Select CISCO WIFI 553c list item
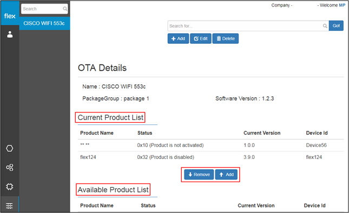 coord(44,23)
